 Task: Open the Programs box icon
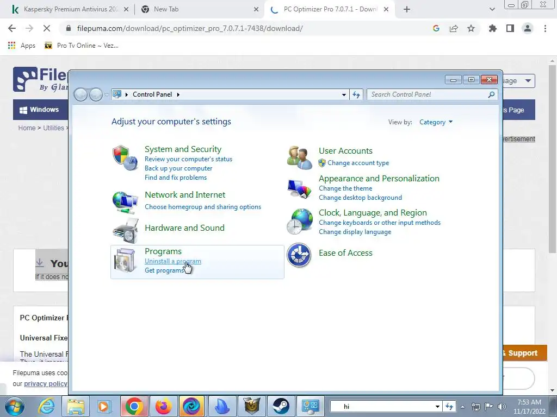pyautogui.click(x=125, y=260)
